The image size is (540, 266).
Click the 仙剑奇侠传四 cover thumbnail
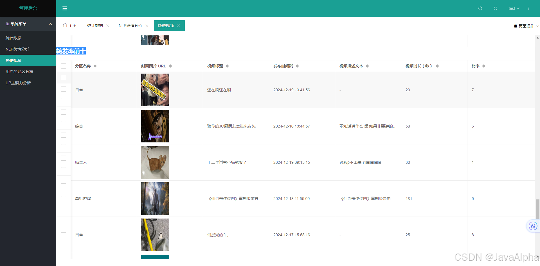[155, 199]
